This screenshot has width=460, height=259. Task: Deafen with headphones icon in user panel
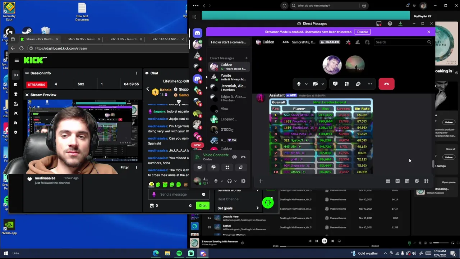pyautogui.click(x=229, y=181)
